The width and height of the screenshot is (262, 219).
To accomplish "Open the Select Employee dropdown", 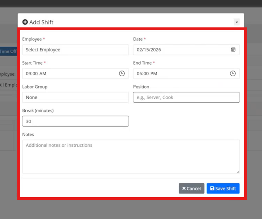I will pyautogui.click(x=75, y=50).
